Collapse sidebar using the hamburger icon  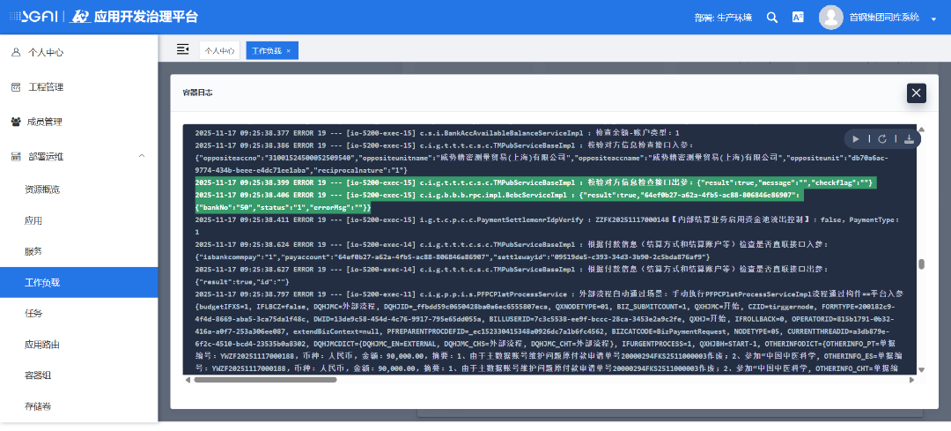click(182, 49)
